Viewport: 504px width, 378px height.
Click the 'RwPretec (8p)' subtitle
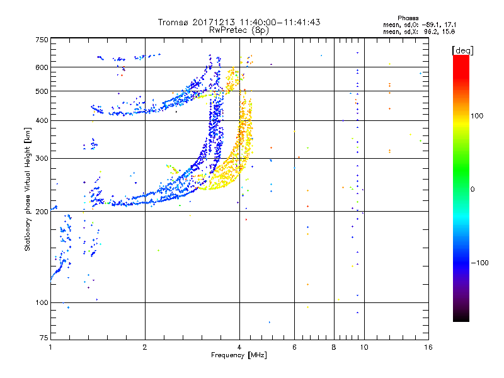click(239, 30)
